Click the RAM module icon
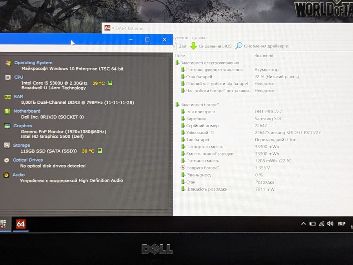 pos(8,97)
